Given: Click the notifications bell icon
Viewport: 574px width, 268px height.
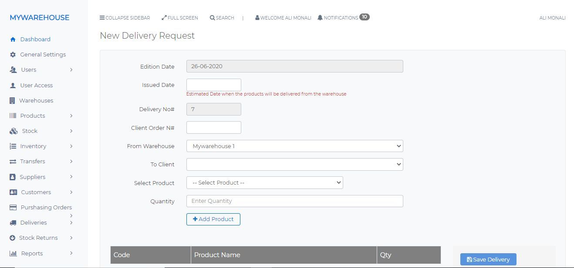Looking at the screenshot, I should pos(320,18).
